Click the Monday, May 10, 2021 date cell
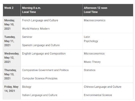The image size is (135, 101). point(12,25)
